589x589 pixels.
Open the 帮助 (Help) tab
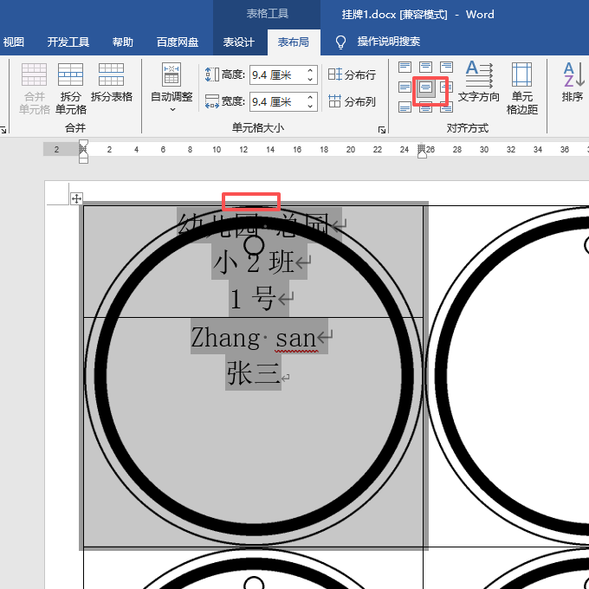[x=123, y=42]
